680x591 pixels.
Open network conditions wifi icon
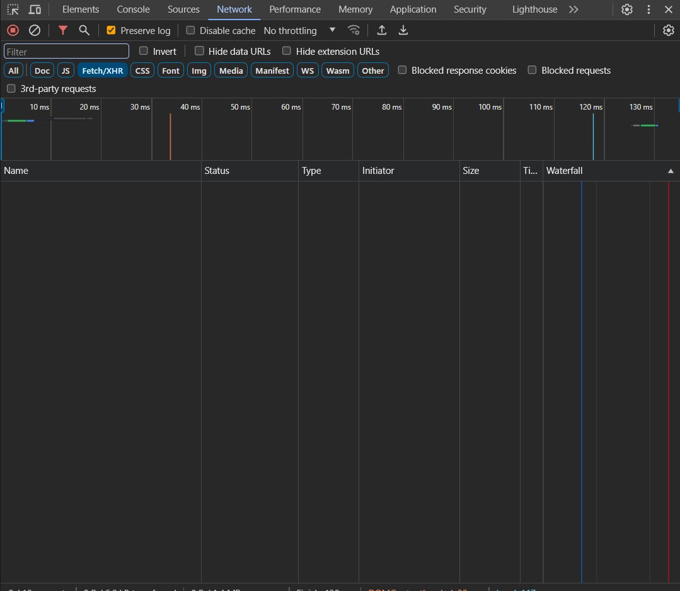coord(354,30)
